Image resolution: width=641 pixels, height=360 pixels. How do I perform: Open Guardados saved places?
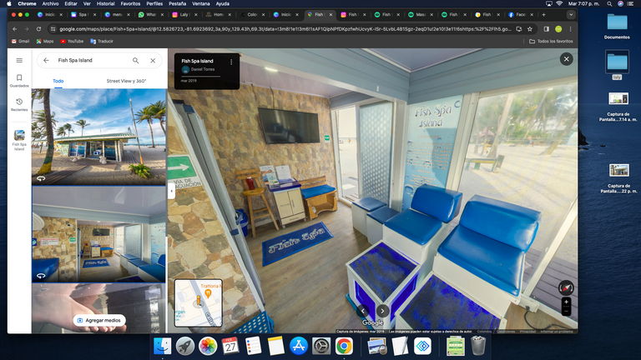[19, 81]
